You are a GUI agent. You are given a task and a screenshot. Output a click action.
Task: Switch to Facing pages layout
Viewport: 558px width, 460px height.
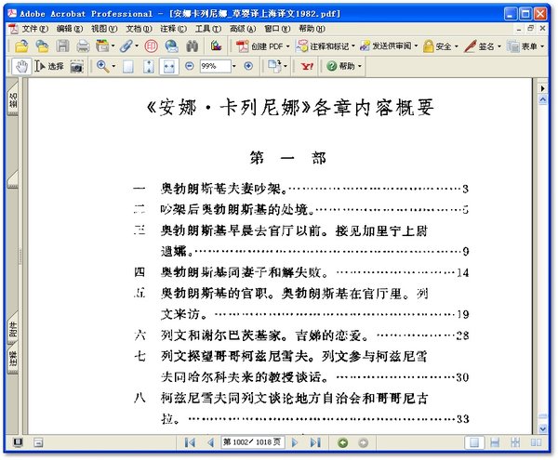(x=536, y=442)
